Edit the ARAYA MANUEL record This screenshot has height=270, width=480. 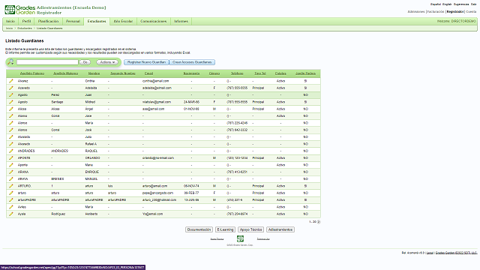tap(11, 179)
